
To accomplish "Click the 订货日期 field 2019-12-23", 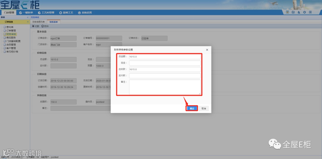I will (64, 81).
